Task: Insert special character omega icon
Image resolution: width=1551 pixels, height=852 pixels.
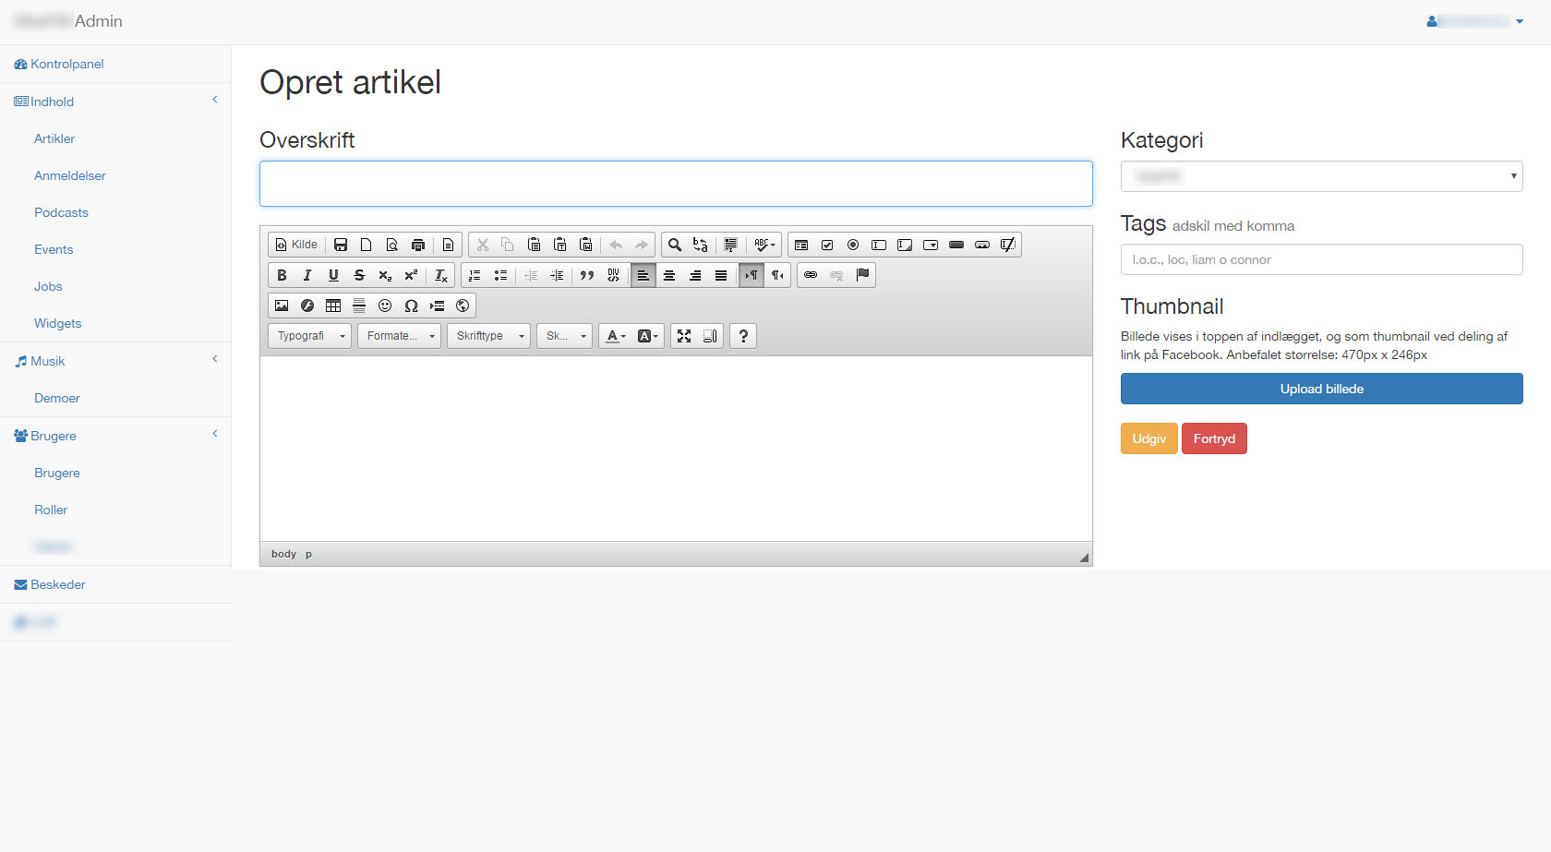Action: [411, 306]
